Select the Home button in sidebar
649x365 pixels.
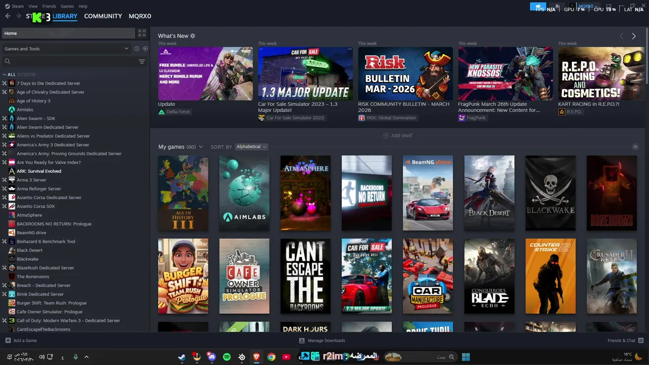[x=68, y=33]
